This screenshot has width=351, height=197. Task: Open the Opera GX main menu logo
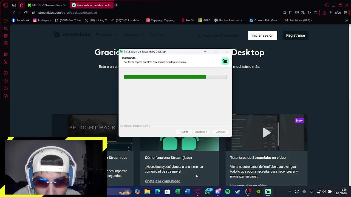tap(5, 5)
